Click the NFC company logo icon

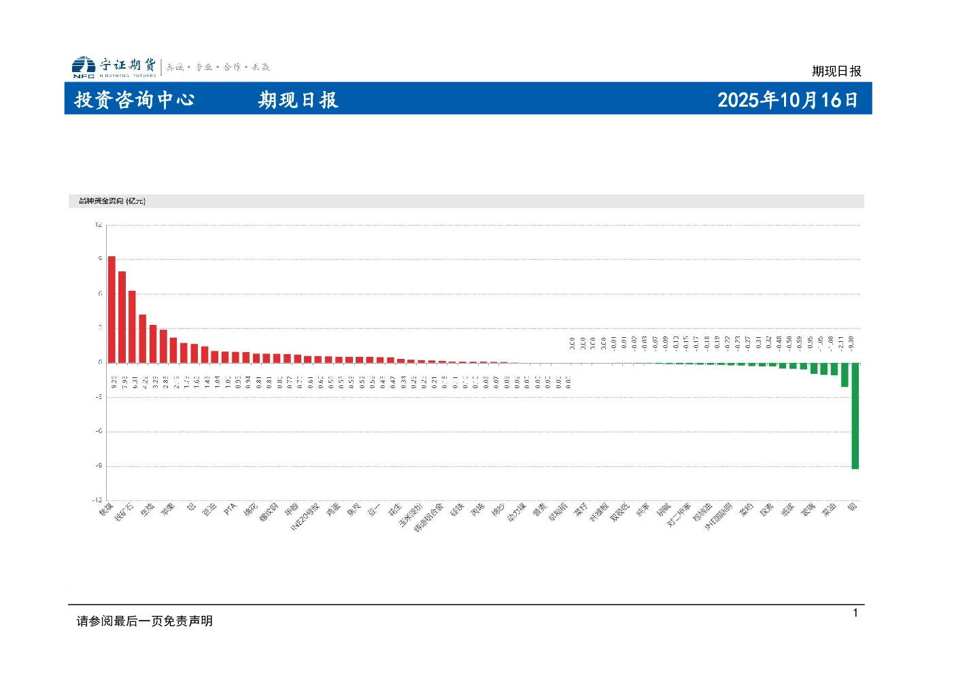click(84, 67)
